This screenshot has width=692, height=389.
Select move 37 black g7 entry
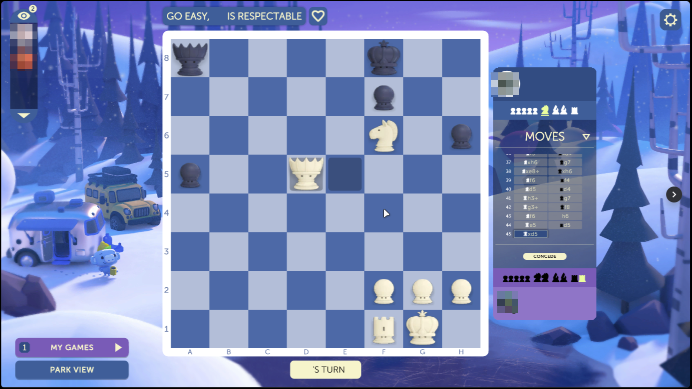point(565,162)
